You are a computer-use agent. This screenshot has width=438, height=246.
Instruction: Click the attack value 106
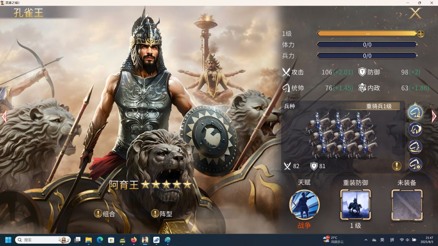click(x=327, y=72)
